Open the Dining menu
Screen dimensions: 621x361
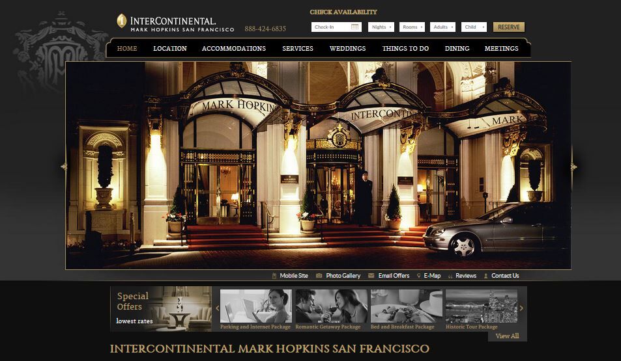pos(457,48)
